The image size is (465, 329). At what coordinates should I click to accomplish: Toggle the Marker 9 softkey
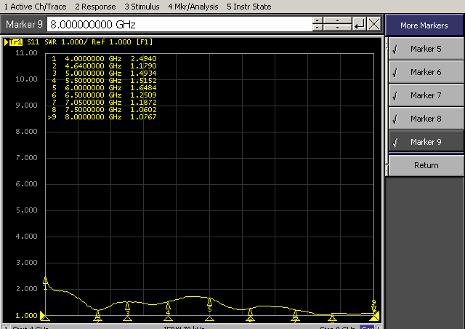426,142
